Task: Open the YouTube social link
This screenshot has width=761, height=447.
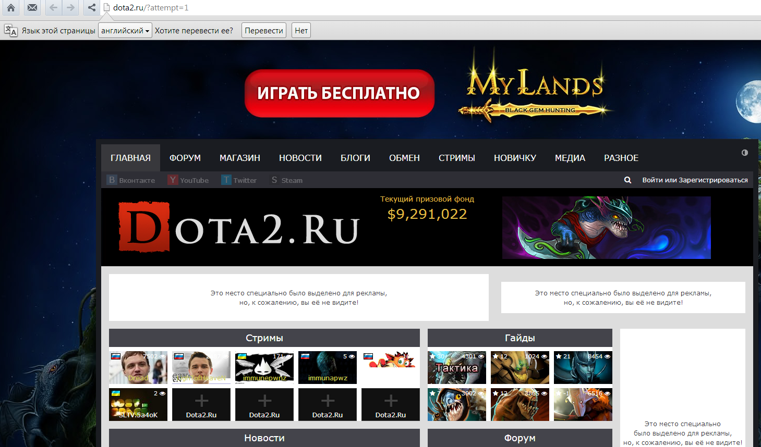Action: (188, 180)
